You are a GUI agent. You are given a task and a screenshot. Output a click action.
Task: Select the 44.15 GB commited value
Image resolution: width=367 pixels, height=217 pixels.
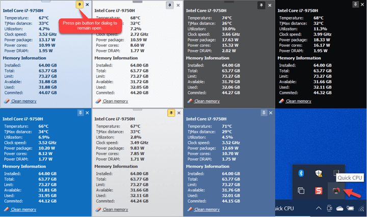pyautogui.click(x=231, y=201)
